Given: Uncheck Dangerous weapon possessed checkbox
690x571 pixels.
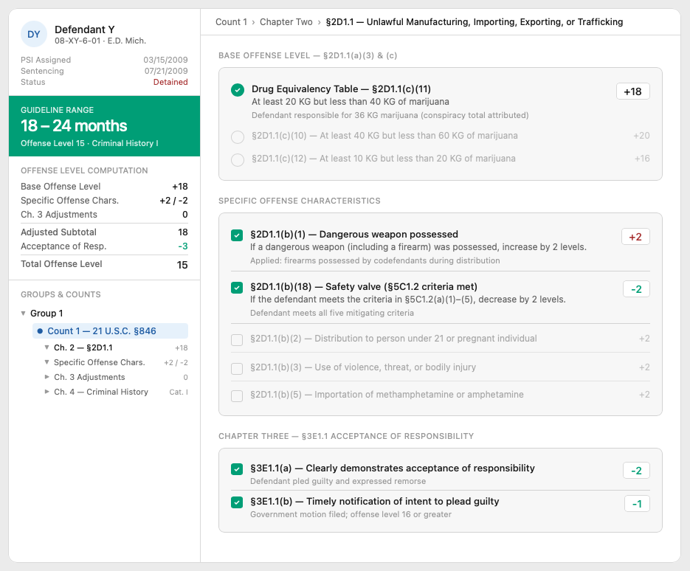Looking at the screenshot, I should (237, 235).
